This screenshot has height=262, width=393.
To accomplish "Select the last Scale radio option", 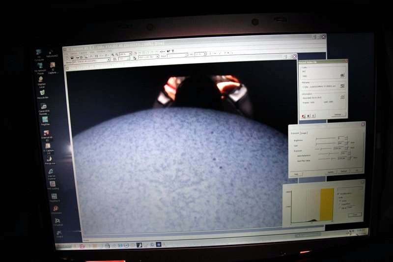I will (340, 208).
